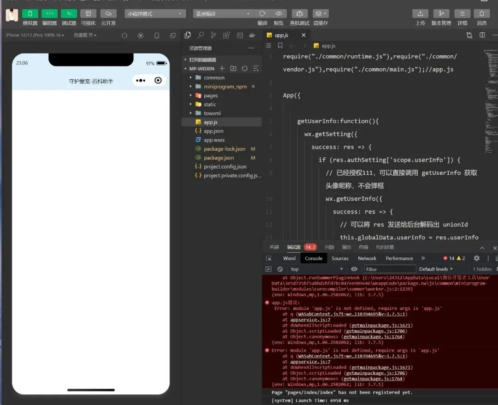Open the mini program capsule menu dots

(x=141, y=80)
